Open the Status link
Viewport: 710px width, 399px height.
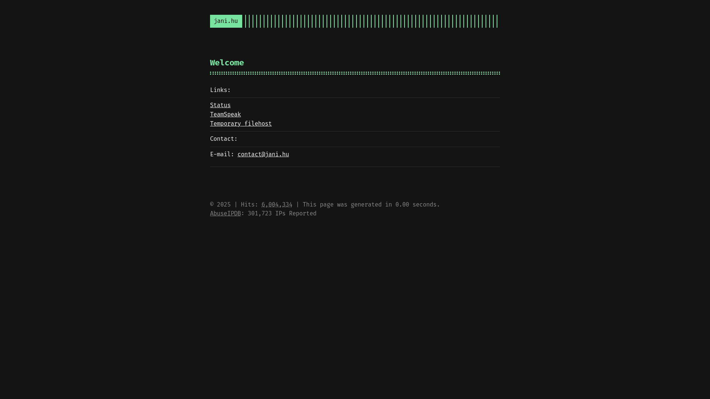220,105
